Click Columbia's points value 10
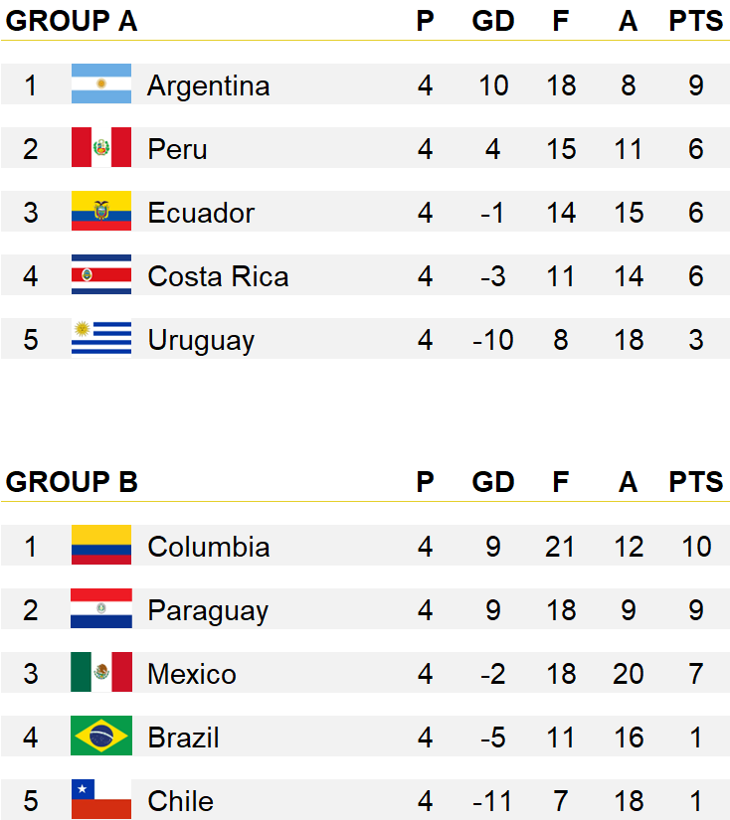 696,547
